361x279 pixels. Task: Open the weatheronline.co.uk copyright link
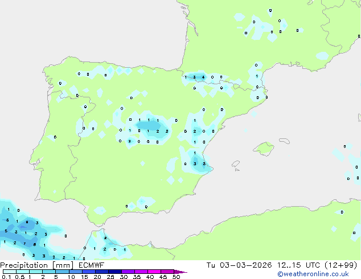313,274
